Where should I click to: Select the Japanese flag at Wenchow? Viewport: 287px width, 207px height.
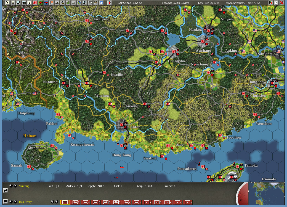click(255, 114)
